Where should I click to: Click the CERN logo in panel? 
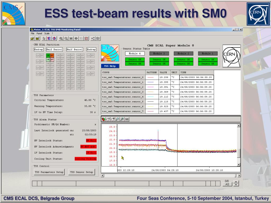(231, 56)
